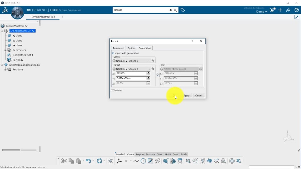Open the View toolbar tab
301x169 pixels.
[160, 154]
